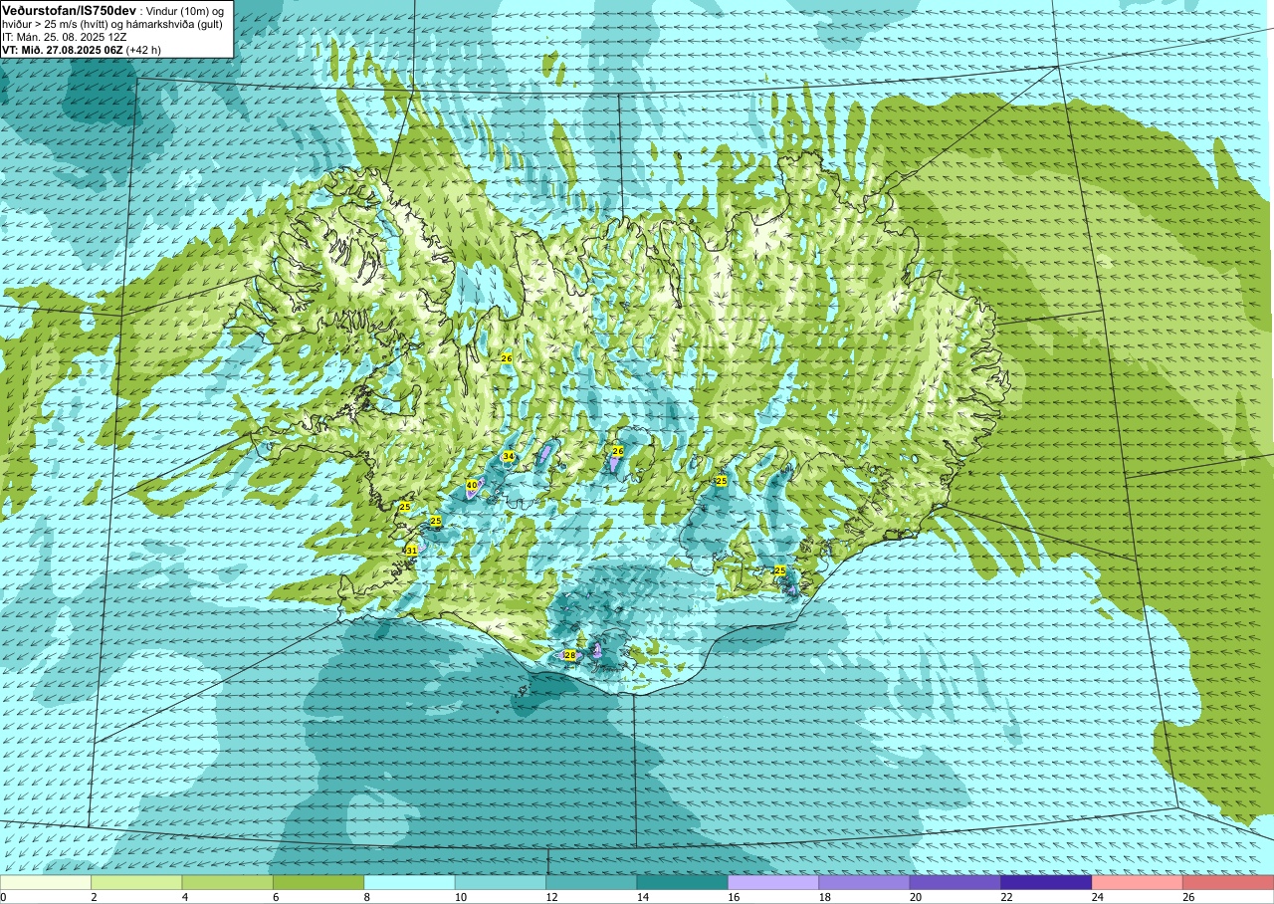Pick the 4–6 m/s legend color band

(x=227, y=882)
